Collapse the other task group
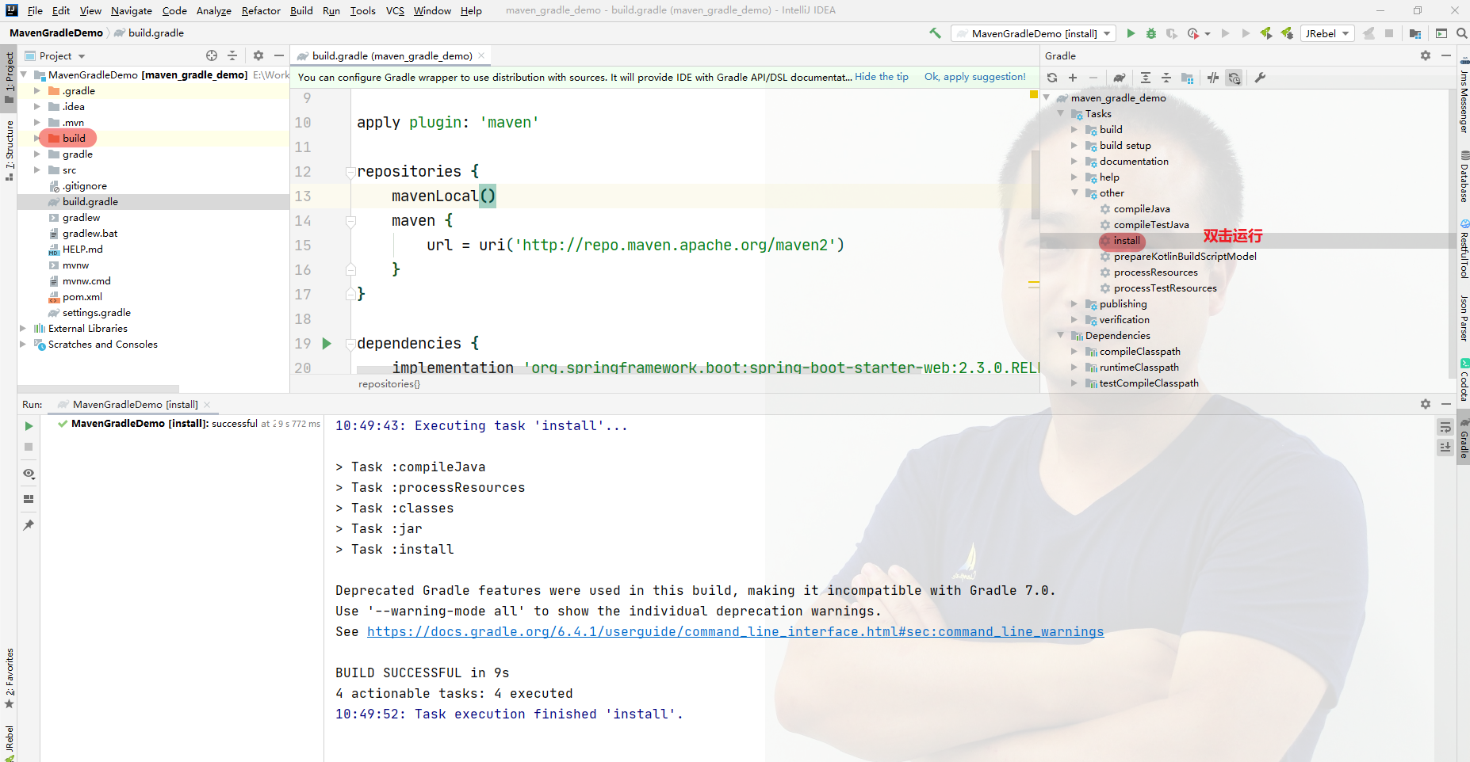 1074,192
